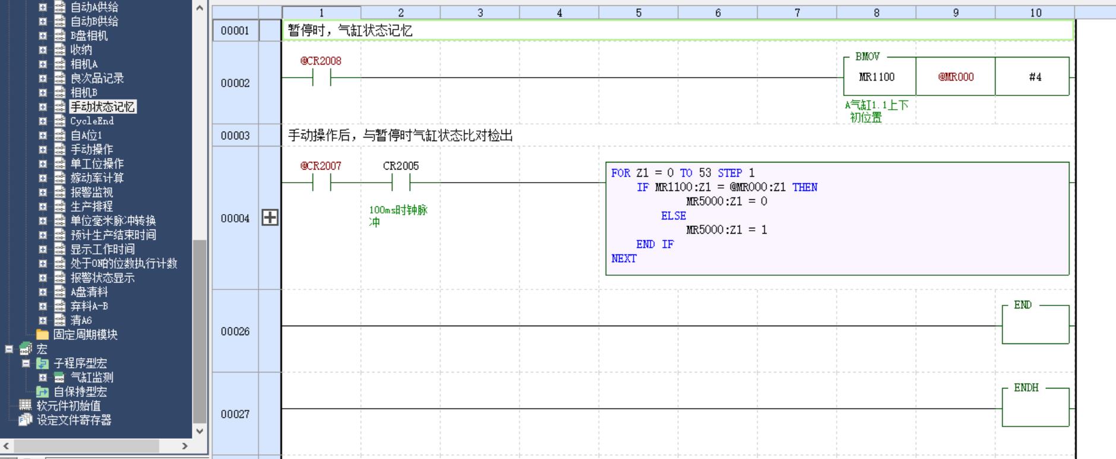This screenshot has height=459, width=1116.
Task: Click the 固定周期模块 folder icon
Action: coord(42,334)
